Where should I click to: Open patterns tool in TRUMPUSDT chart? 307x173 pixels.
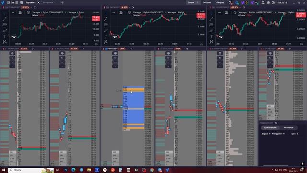pos(5,42)
